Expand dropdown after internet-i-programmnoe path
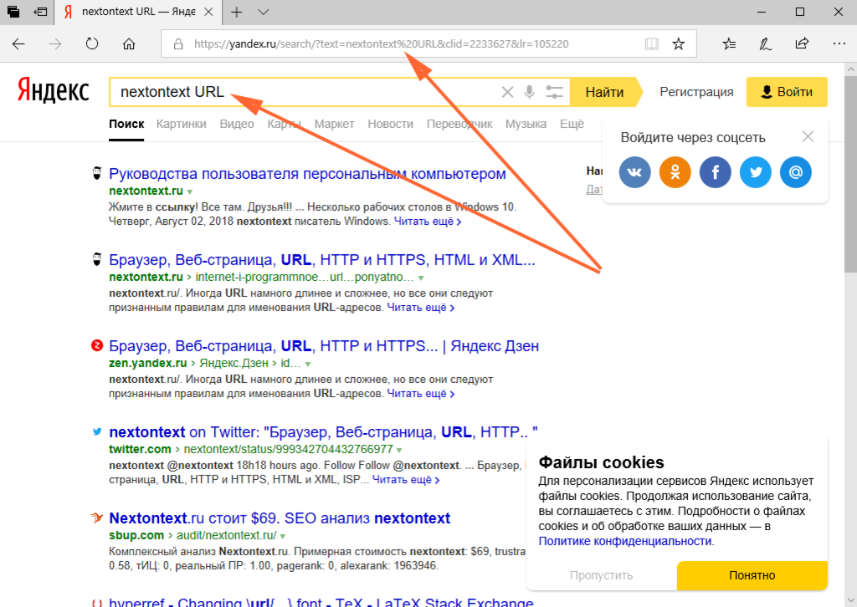Image resolution: width=857 pixels, height=607 pixels. (x=421, y=278)
